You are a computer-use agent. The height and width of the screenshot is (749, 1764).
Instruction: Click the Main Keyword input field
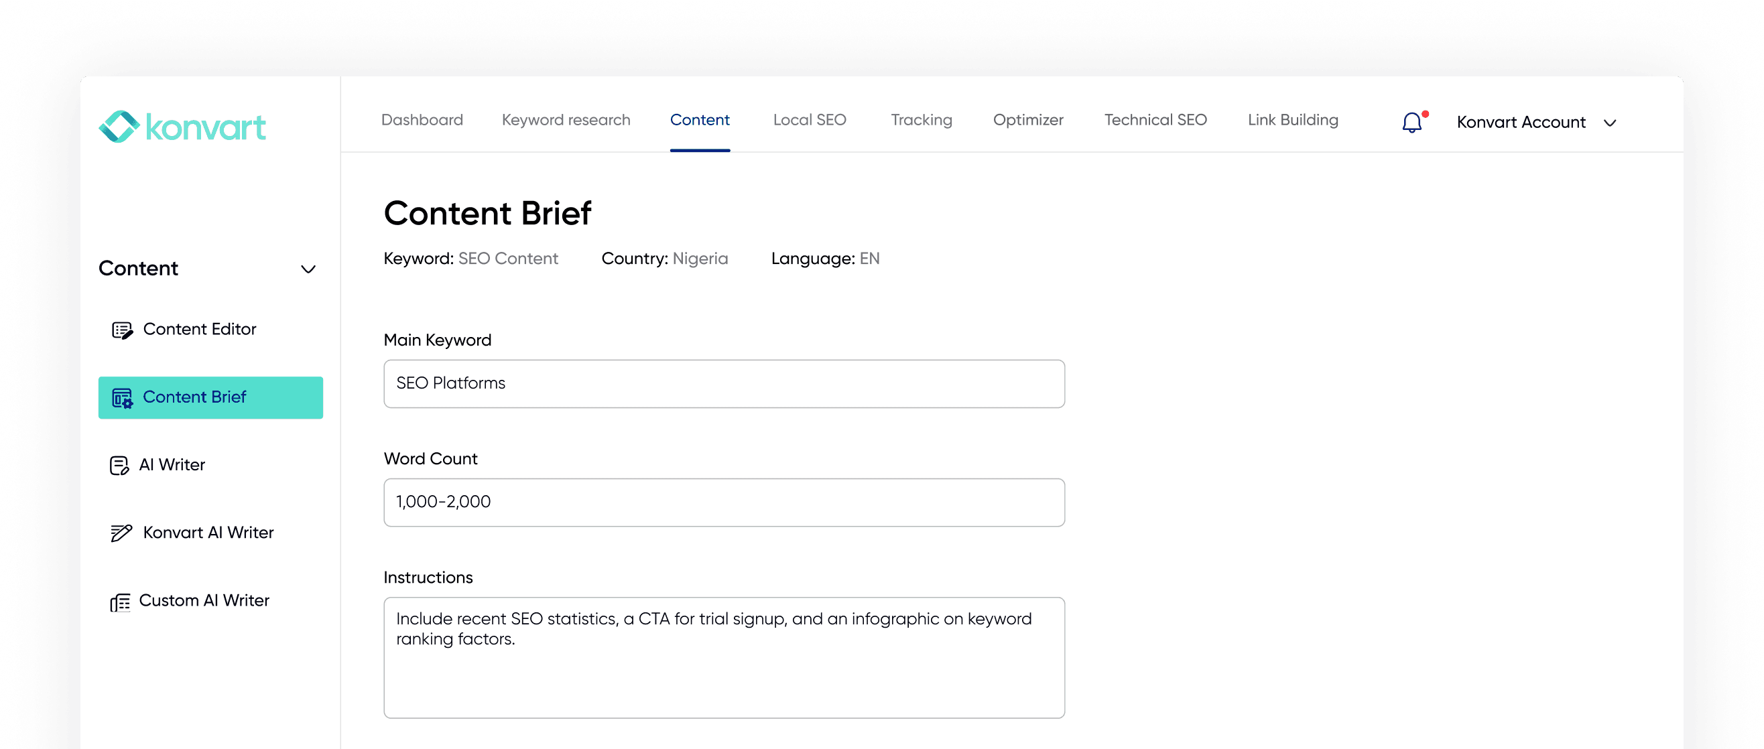coord(723,383)
